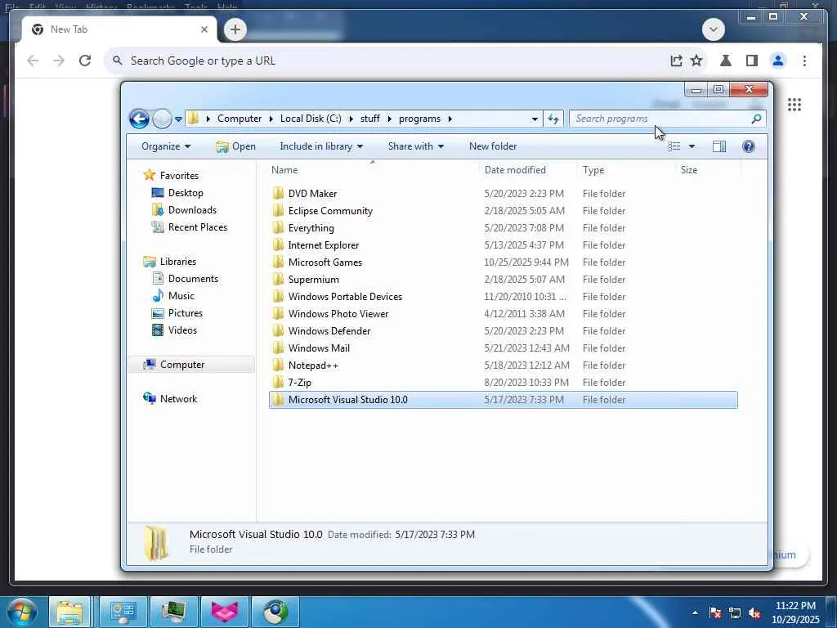Viewport: 837px width, 628px height.
Task: Toggle the preview pane
Action: click(x=719, y=146)
